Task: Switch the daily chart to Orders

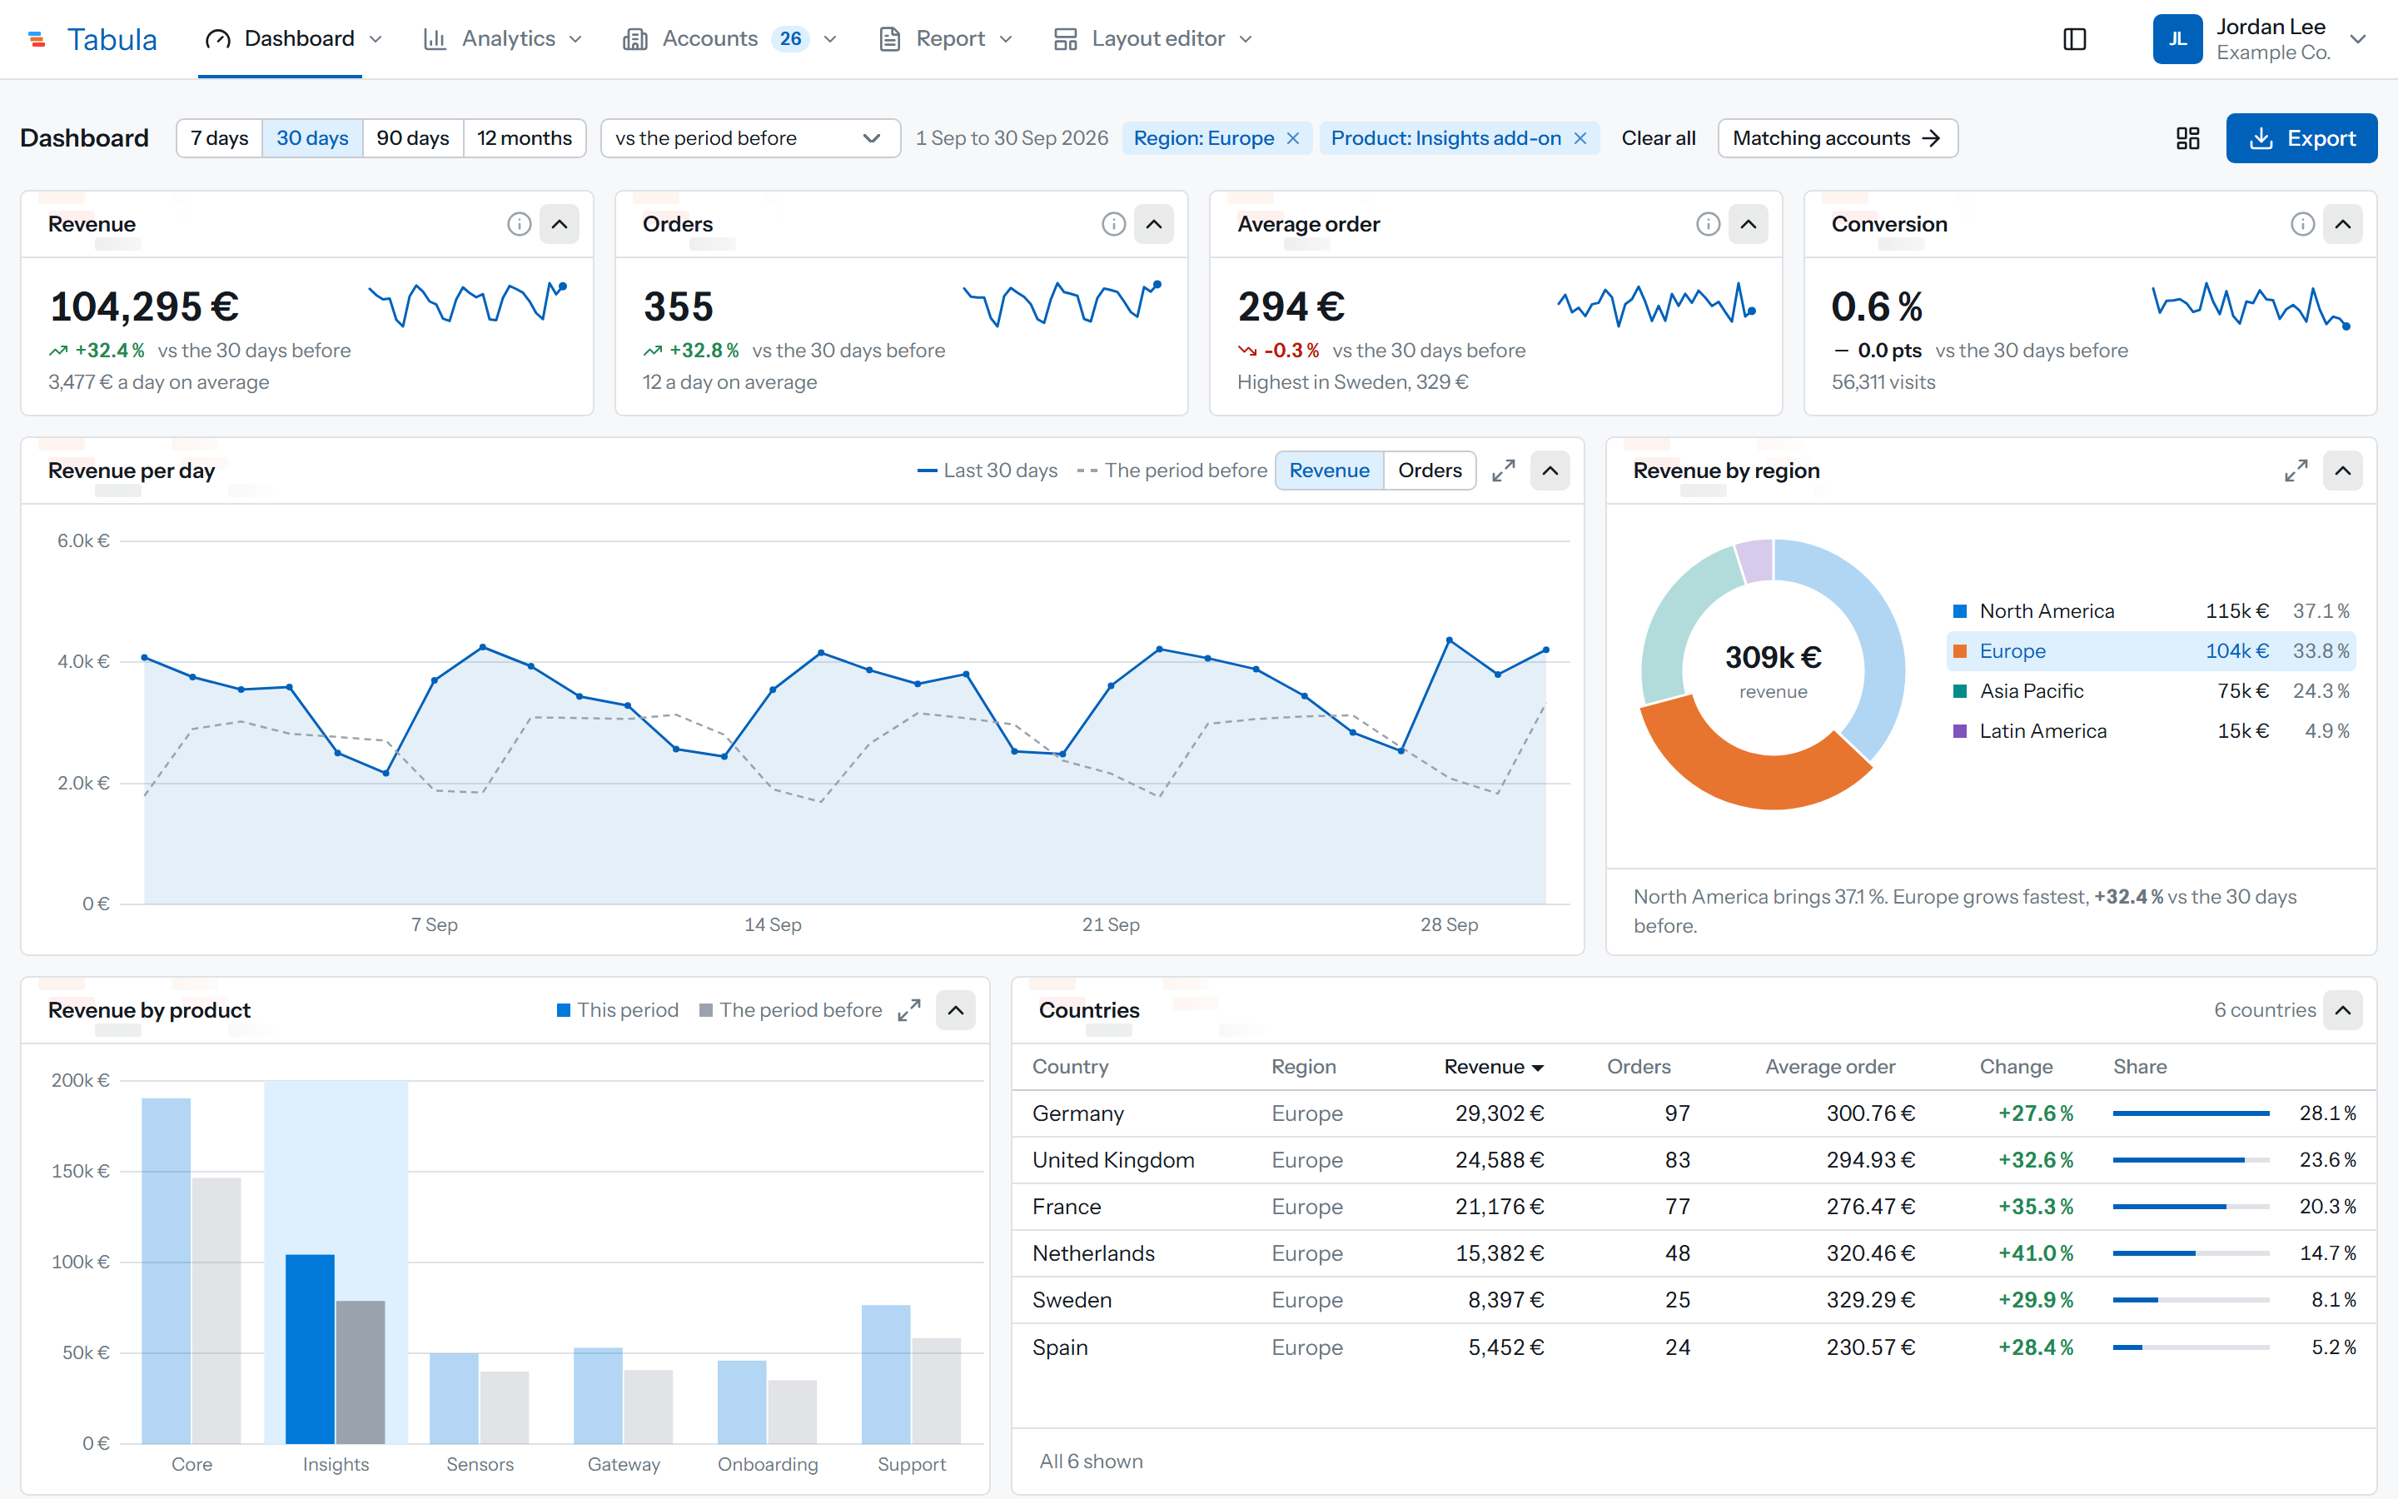Action: coord(1430,471)
